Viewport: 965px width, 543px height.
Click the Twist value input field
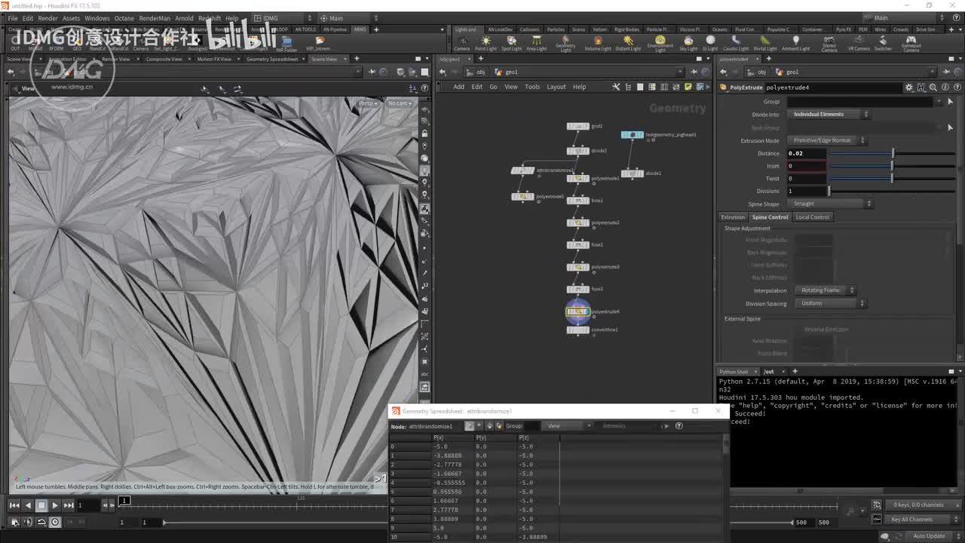click(x=806, y=179)
